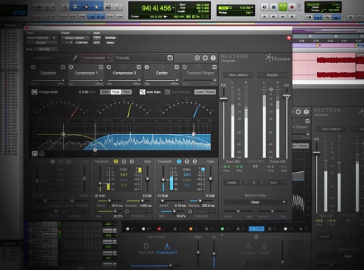Image resolution: width=364 pixels, height=270 pixels.
Task: Click the spectrum view icon below the graph
Action: coord(34,153)
